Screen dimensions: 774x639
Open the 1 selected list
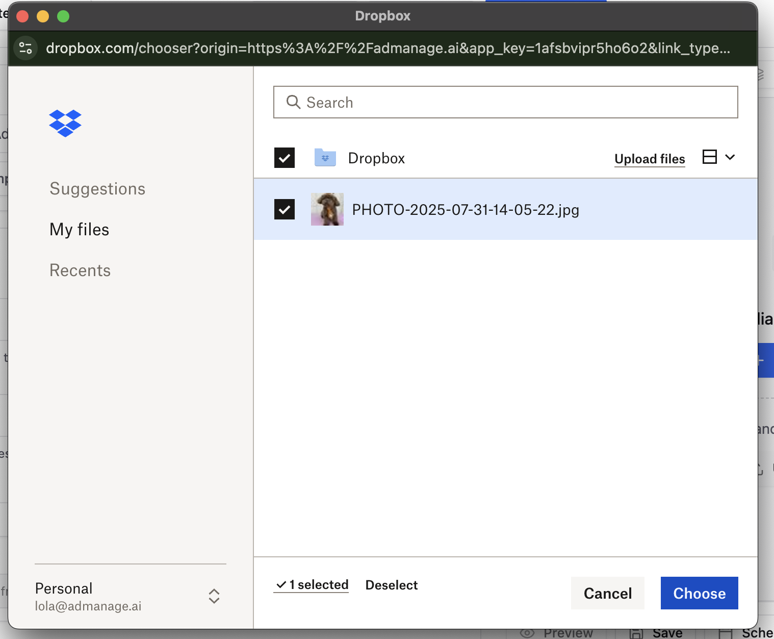pyautogui.click(x=312, y=585)
